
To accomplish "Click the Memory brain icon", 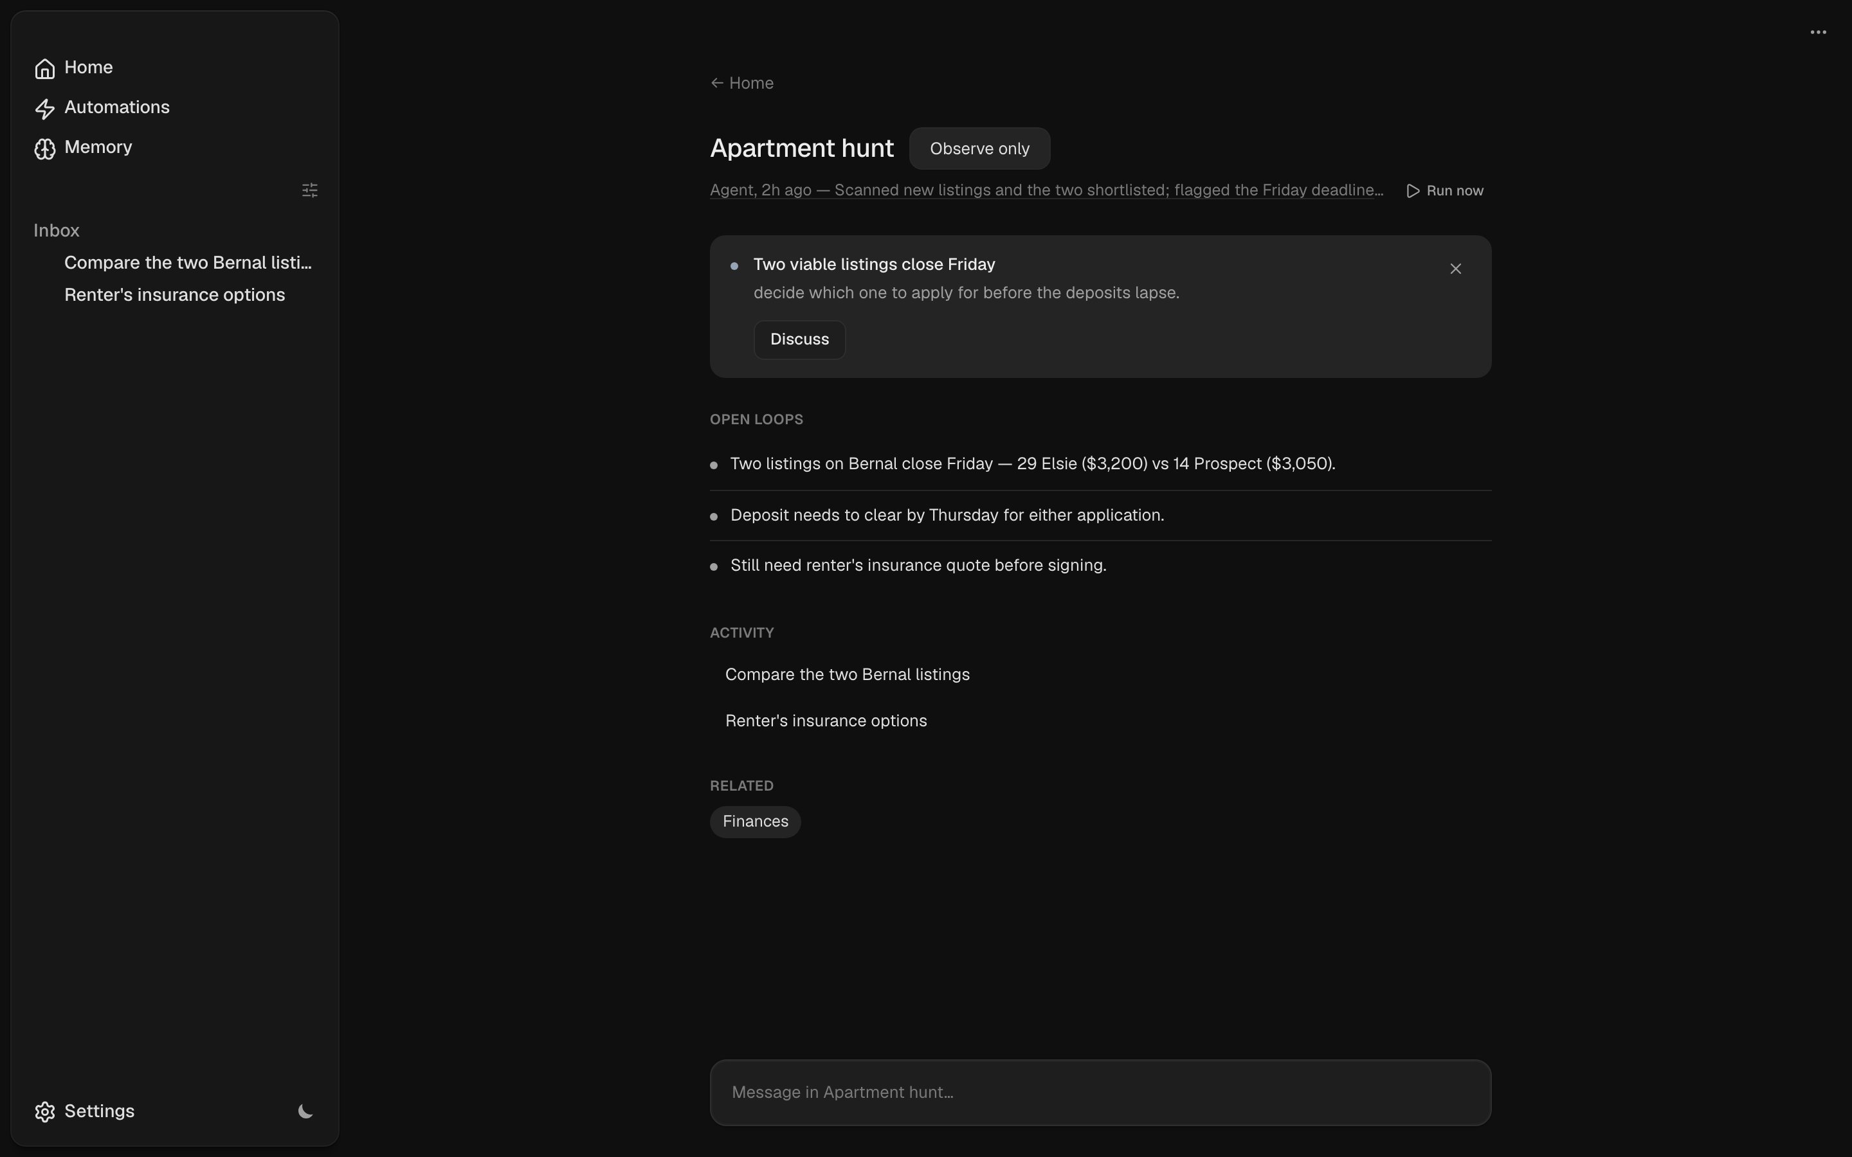I will click(x=44, y=148).
